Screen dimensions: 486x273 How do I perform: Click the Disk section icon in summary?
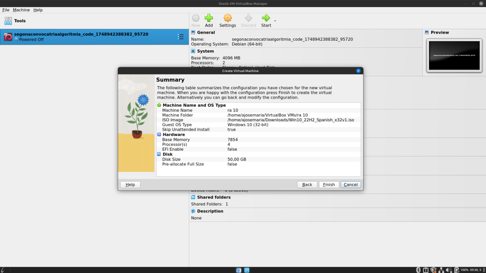[159, 154]
